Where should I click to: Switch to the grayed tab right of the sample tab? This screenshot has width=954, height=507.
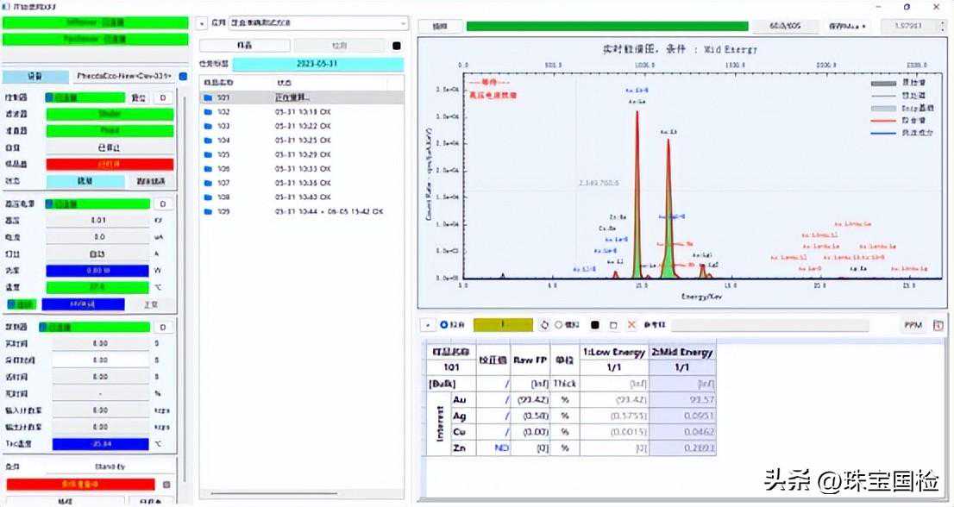coord(340,46)
